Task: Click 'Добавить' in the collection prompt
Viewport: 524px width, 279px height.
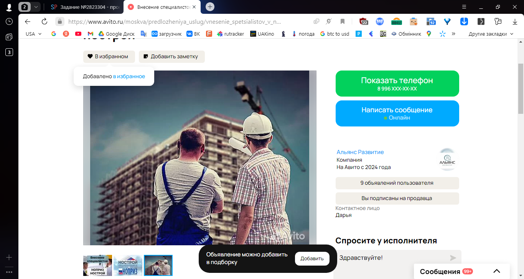Action: (x=312, y=259)
